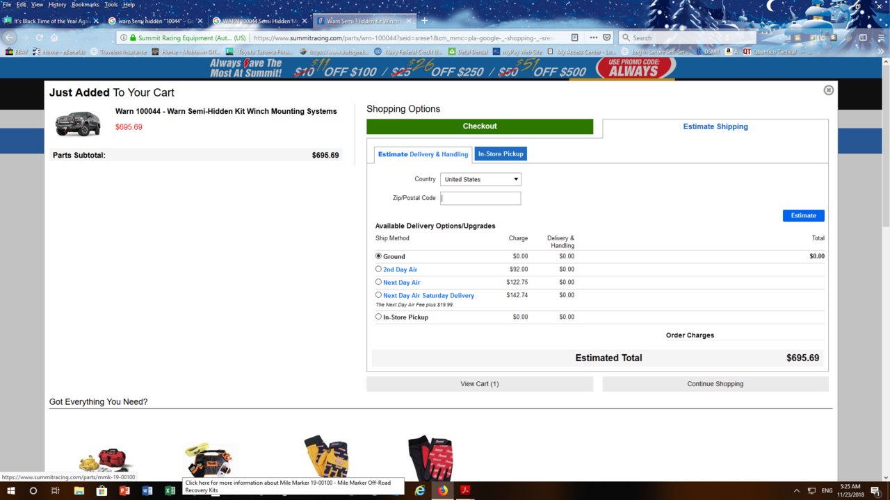Click the yellow work gloves product image
Screen dimensions: 890x500
326,457
